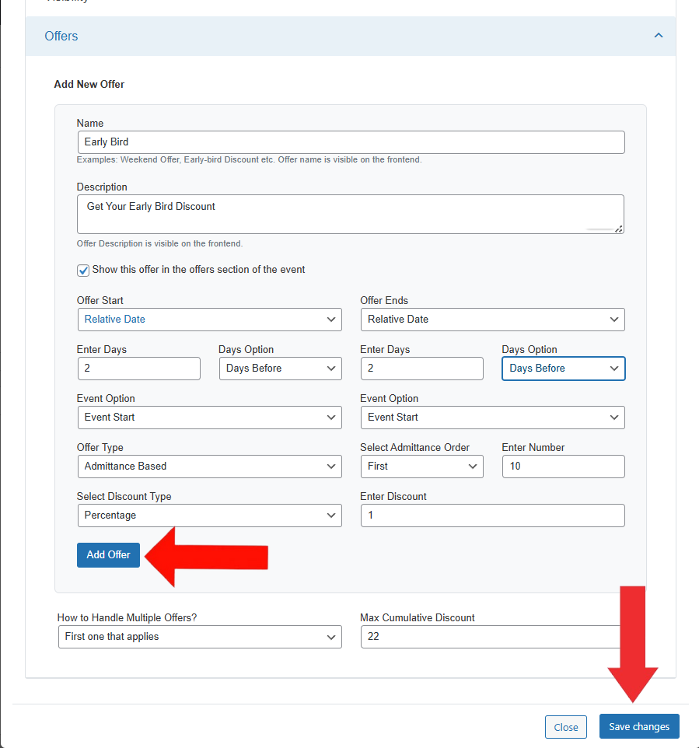The image size is (699, 748).
Task: Open Days Option under Offer Ends
Action: [564, 369]
